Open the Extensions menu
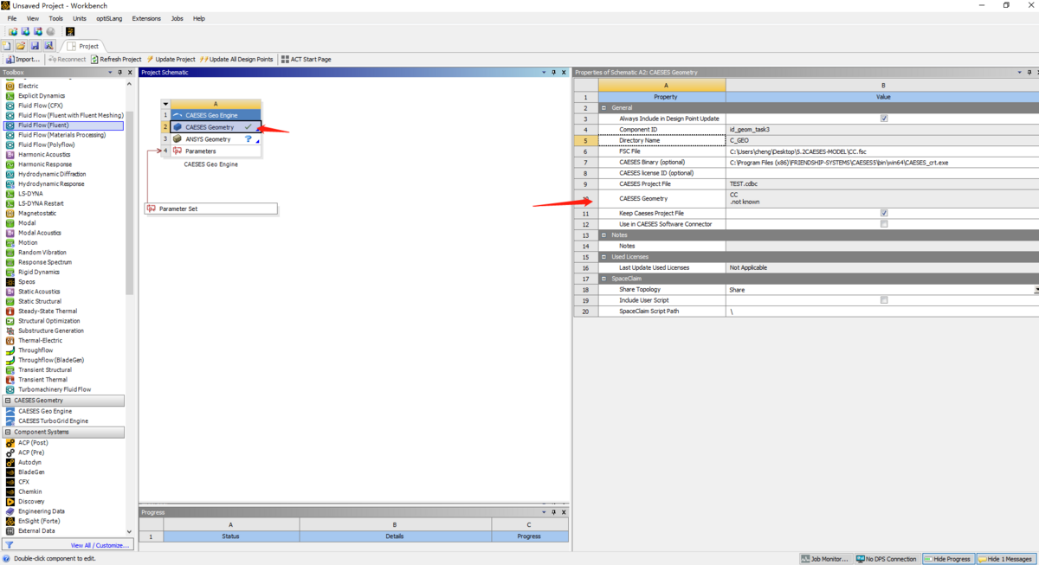The image size is (1039, 565). point(146,18)
